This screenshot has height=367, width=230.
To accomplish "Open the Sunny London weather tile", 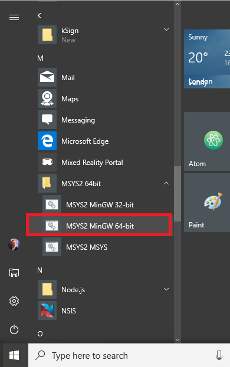I will 207,59.
